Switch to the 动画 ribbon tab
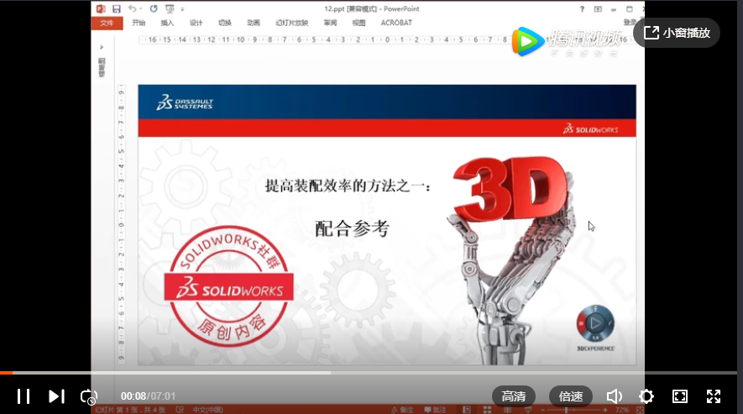Screen dimensions: 743x414 coord(254,23)
